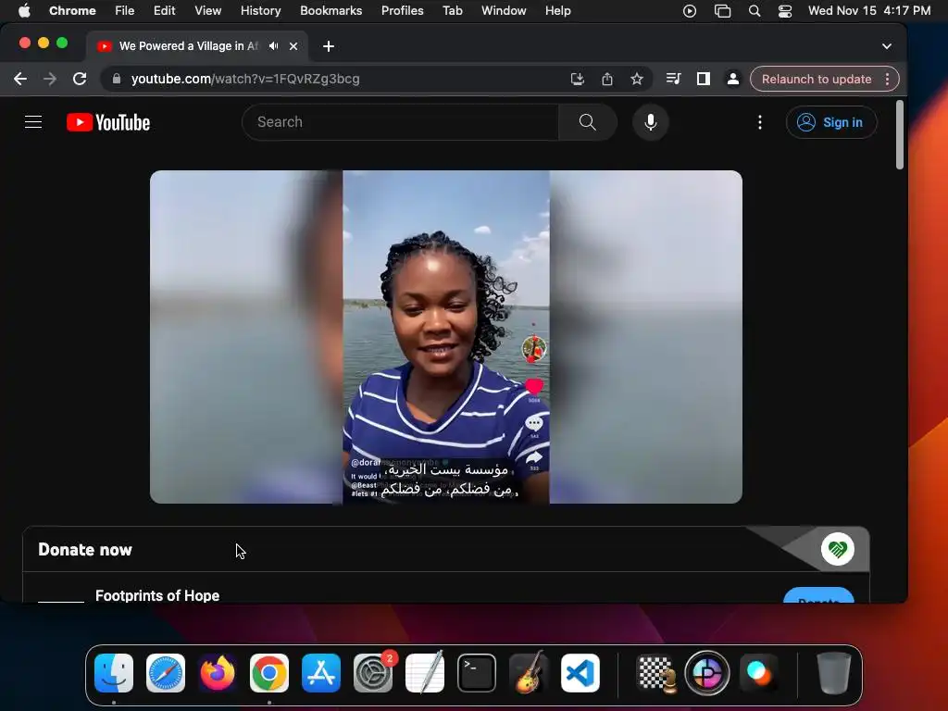
Task: Open App Store from the Dock
Action: 321,673
